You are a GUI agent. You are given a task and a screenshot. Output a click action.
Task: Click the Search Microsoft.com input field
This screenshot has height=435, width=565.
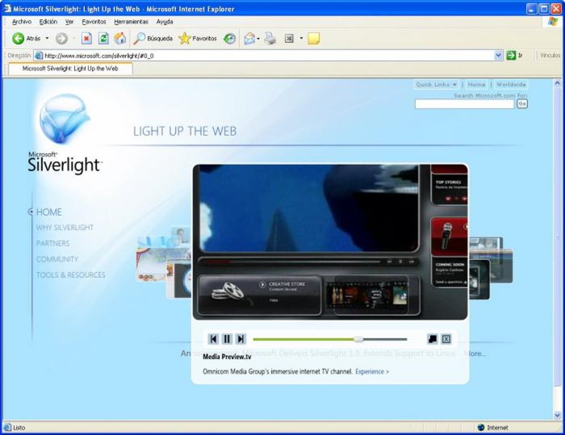[465, 104]
